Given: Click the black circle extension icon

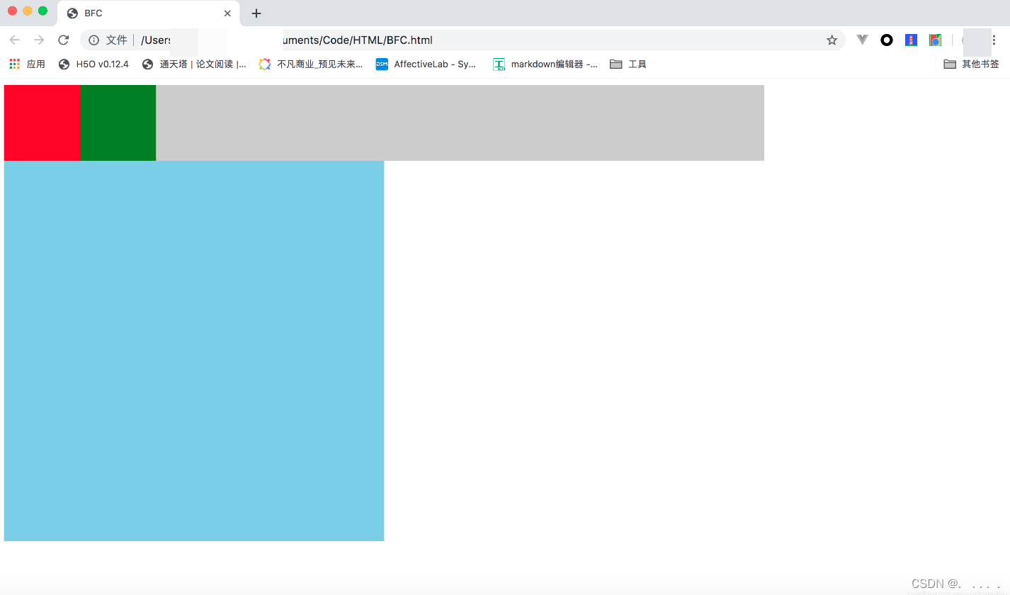Looking at the screenshot, I should coord(887,40).
